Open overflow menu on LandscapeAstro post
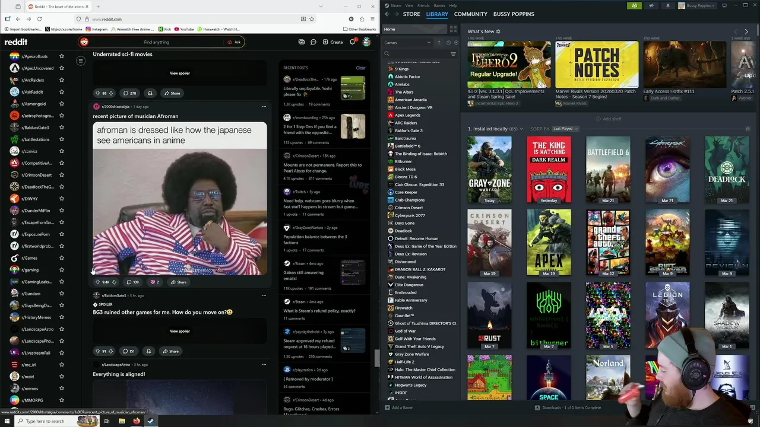Viewport: 760px width, 427px height. [x=264, y=365]
